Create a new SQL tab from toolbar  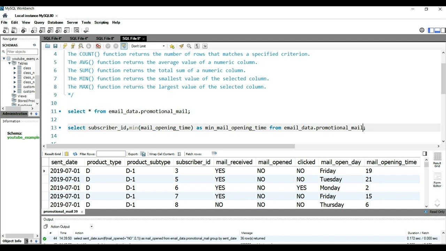[x=6, y=30]
